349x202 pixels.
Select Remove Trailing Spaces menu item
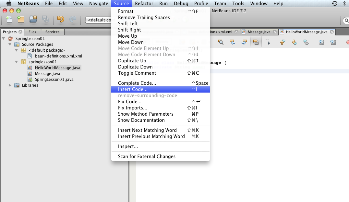click(161, 18)
